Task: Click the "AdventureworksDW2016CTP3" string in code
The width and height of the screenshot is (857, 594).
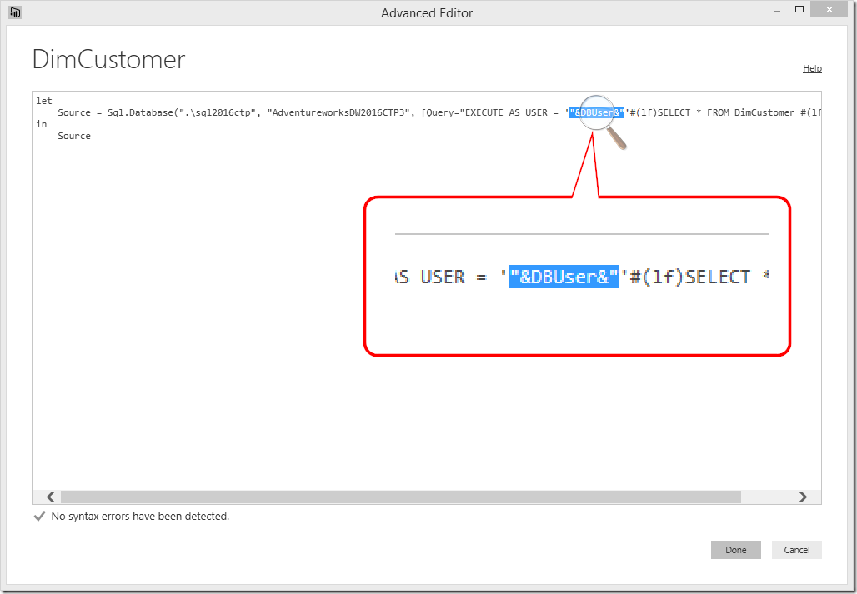Action: click(x=338, y=112)
